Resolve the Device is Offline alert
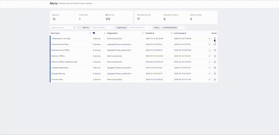279x135 pixels. tap(210, 56)
